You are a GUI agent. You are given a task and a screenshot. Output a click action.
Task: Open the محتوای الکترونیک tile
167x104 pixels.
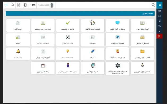point(117,40)
